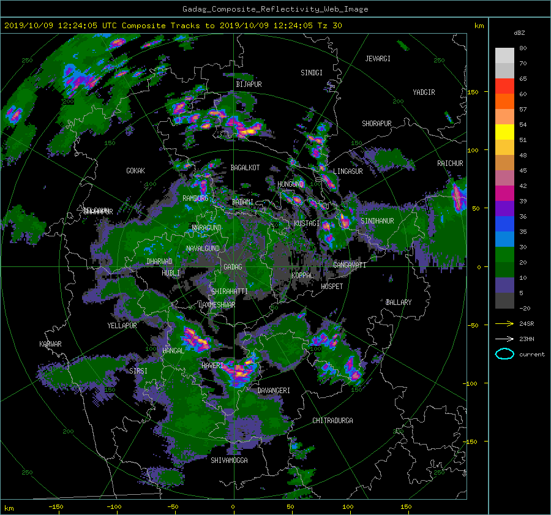
Task: Select the SHORAPUR label
Action: (377, 124)
